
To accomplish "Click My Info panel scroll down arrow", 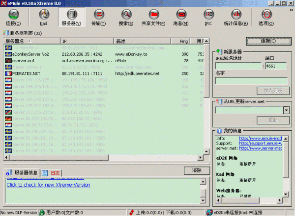I will pos(286,194).
